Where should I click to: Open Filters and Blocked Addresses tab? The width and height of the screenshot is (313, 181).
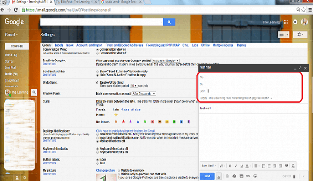[124, 45]
